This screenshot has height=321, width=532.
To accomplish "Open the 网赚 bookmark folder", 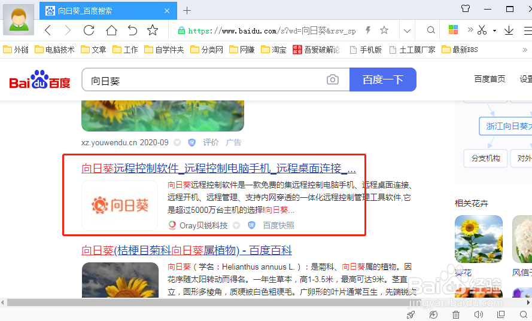I will pyautogui.click(x=242, y=50).
